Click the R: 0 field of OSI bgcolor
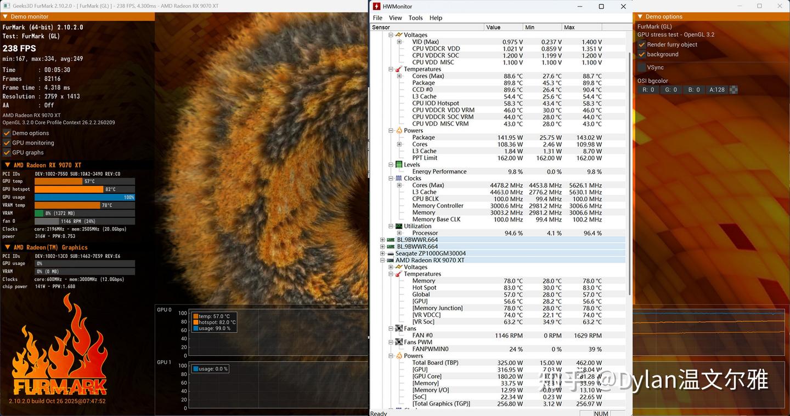 (648, 90)
